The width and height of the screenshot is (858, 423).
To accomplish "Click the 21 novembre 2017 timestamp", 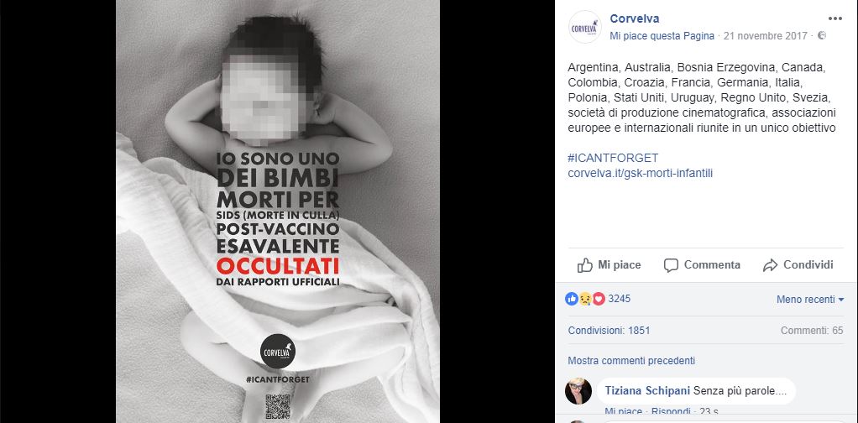I will point(766,36).
